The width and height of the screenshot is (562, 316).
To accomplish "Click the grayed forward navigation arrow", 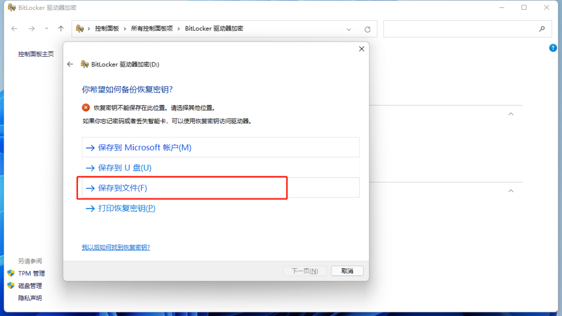I will tap(31, 29).
